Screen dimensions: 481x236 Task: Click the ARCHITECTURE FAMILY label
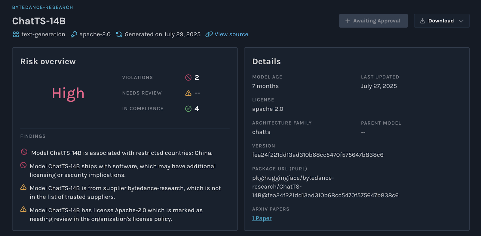[x=282, y=123]
